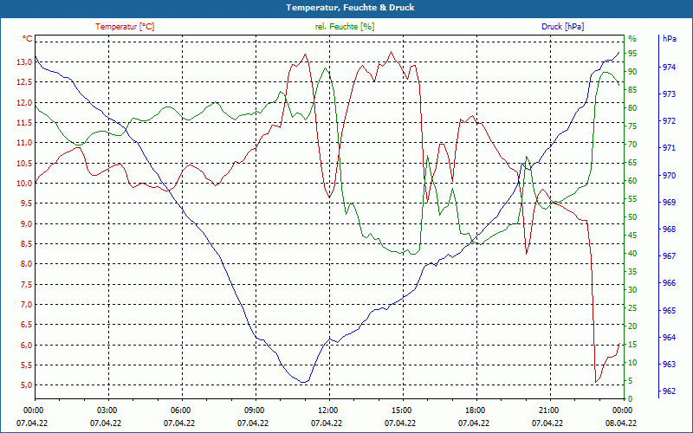Click the 9,0 temperature axis value
Image resolution: width=693 pixels, height=433 pixels.
pyautogui.click(x=26, y=223)
